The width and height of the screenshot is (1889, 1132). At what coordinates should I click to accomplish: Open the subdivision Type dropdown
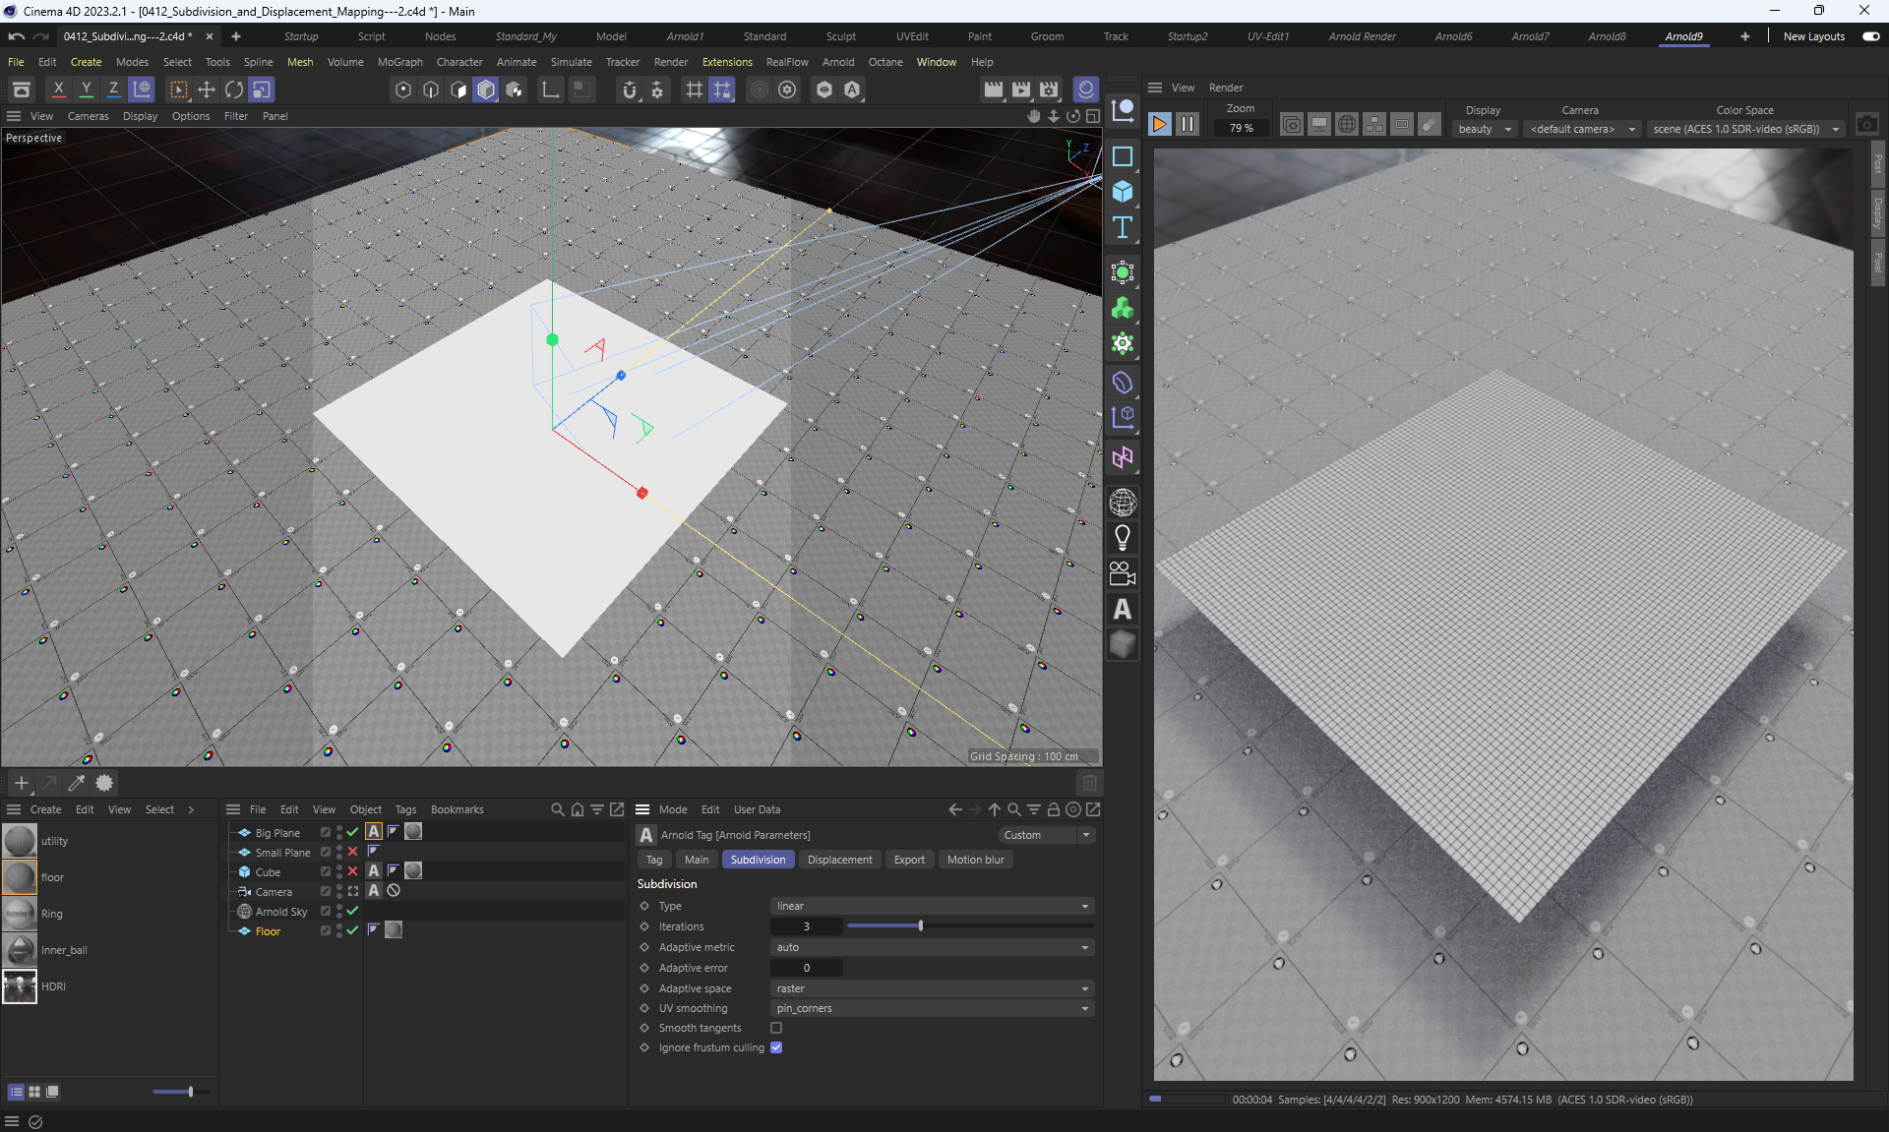(x=932, y=906)
